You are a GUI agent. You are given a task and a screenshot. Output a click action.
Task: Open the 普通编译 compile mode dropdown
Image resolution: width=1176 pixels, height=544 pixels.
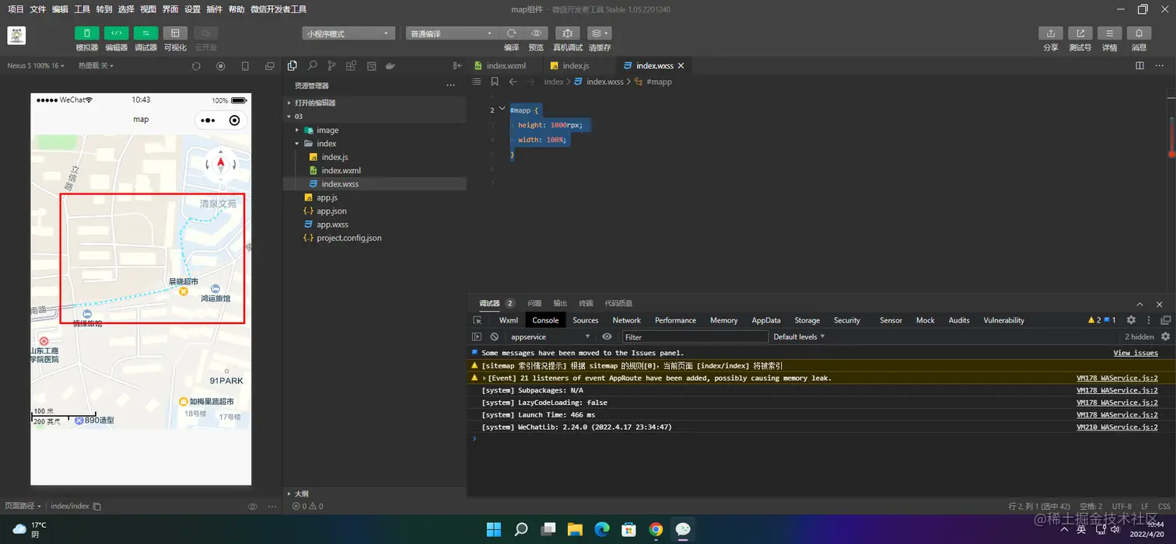452,33
